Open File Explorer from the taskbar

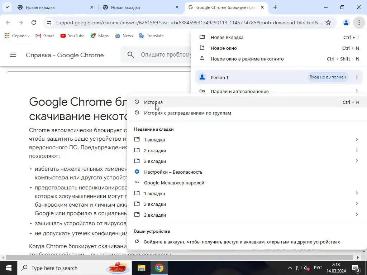click(x=141, y=268)
